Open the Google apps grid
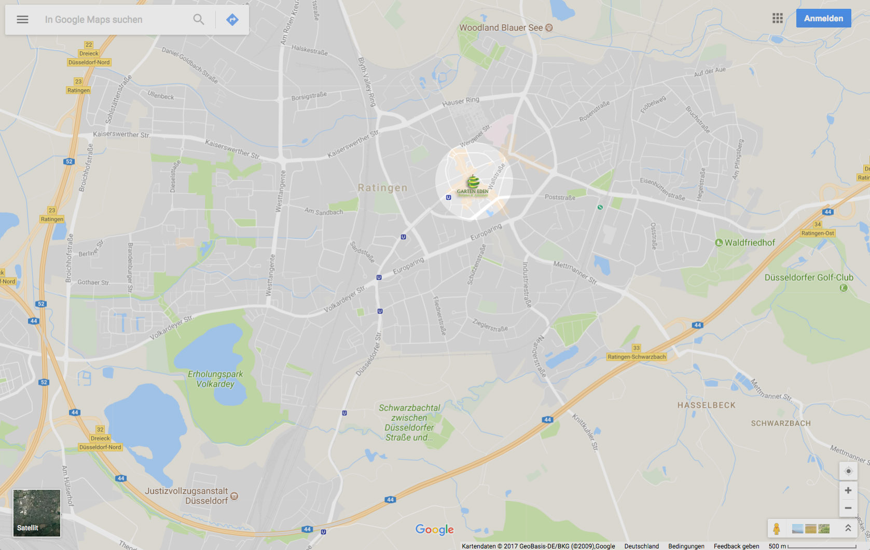870x550 pixels. 777,19
